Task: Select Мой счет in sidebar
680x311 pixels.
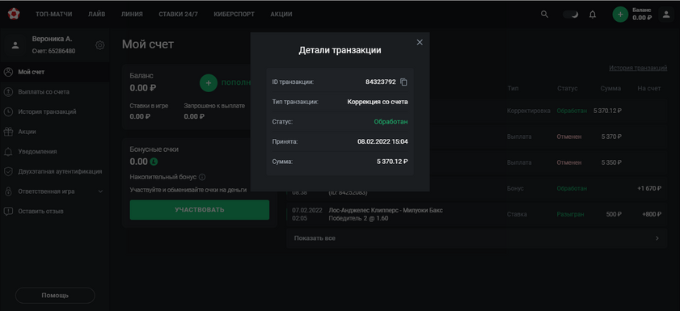Action: [55, 72]
